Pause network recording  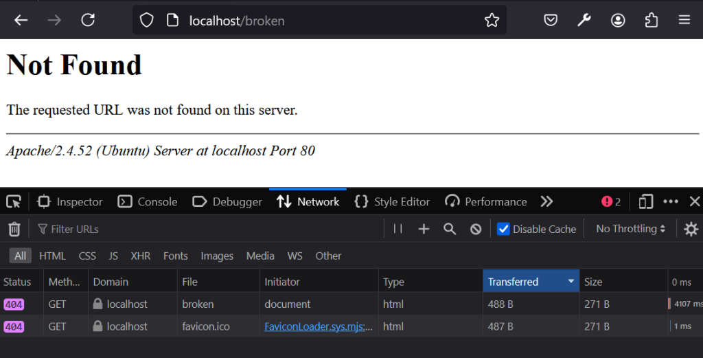(x=397, y=229)
